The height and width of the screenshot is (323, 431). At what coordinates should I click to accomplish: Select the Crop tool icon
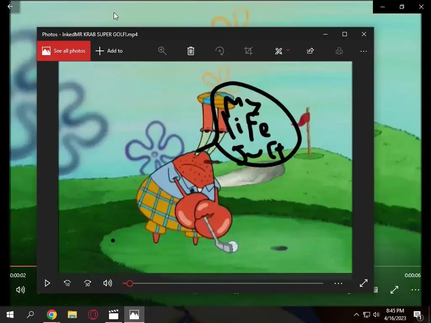248,51
